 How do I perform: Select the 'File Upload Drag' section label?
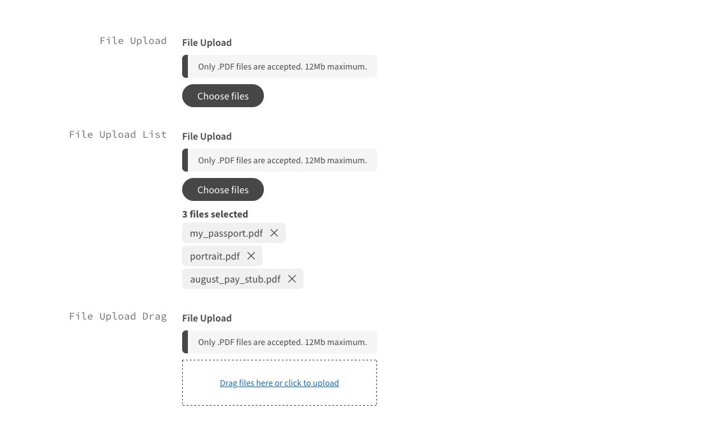pyautogui.click(x=118, y=316)
